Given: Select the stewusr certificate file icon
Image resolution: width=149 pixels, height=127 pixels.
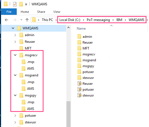Looking at the screenshot, I should coord(79,95).
